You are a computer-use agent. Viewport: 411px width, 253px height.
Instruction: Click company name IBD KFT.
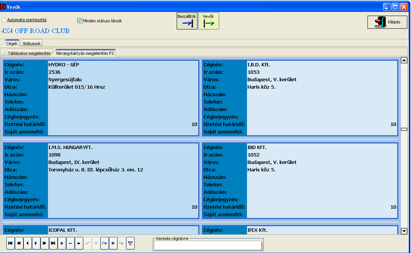(257, 148)
